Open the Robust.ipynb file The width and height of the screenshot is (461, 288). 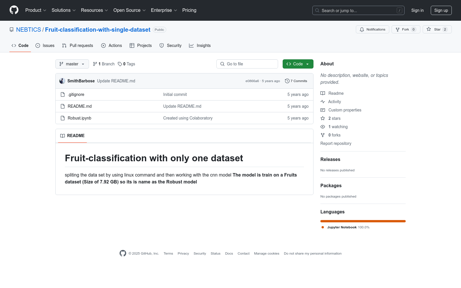pos(80,118)
